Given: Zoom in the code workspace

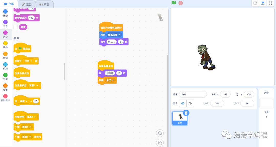Looking at the screenshot, I should point(160,133).
